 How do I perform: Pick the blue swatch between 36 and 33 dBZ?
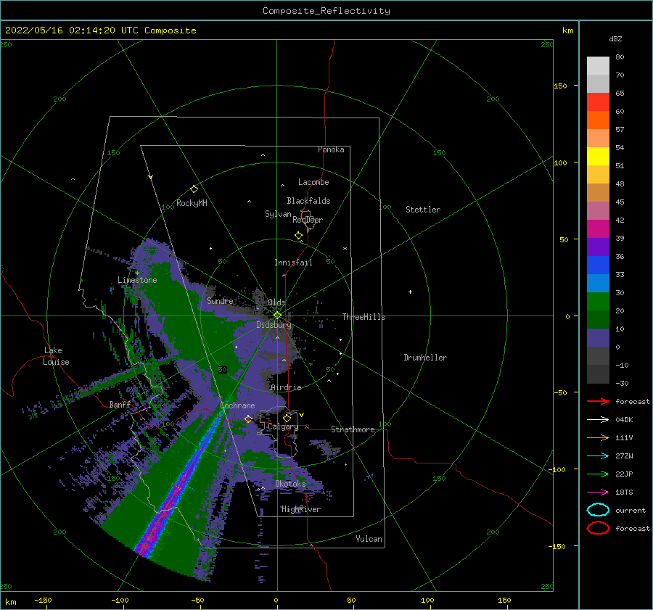pos(598,265)
